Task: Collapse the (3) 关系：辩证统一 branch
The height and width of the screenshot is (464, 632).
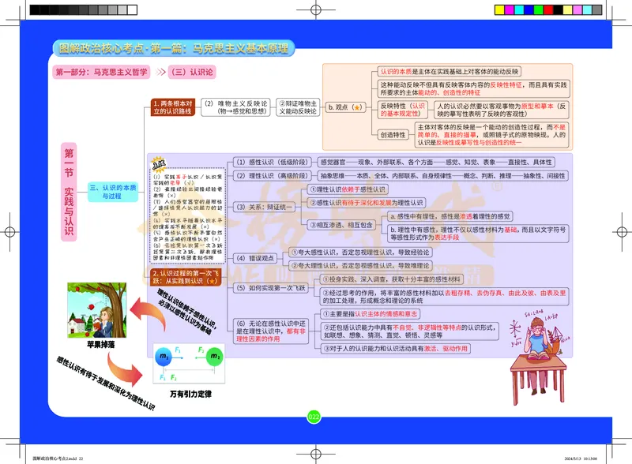Action: (265, 208)
